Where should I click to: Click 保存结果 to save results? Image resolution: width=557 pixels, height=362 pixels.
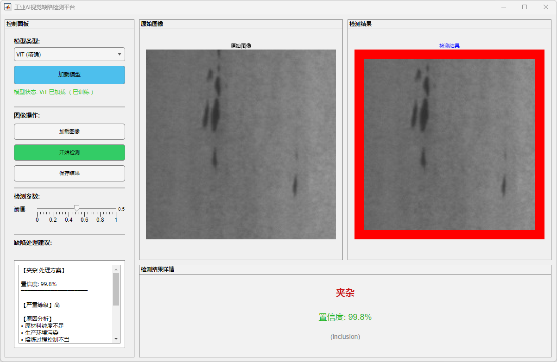point(70,173)
